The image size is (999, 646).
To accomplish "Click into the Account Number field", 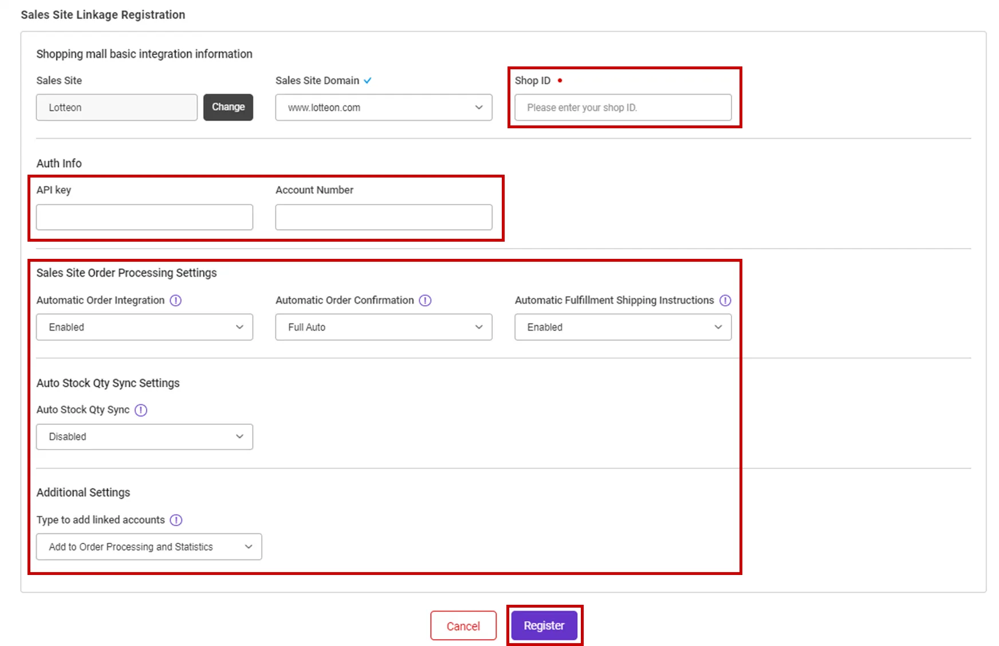I will coord(384,217).
